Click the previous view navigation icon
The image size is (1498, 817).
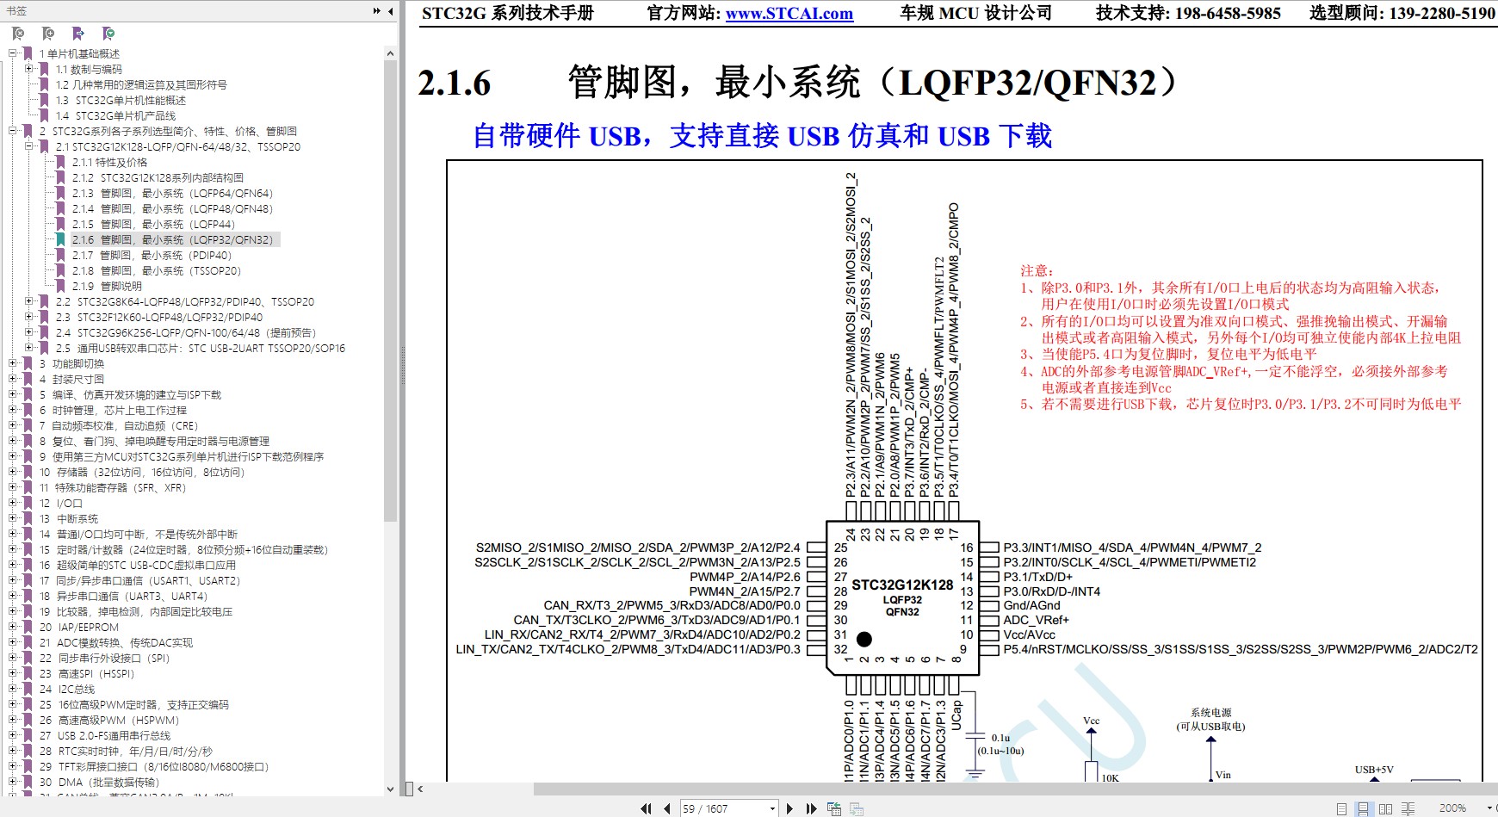834,808
